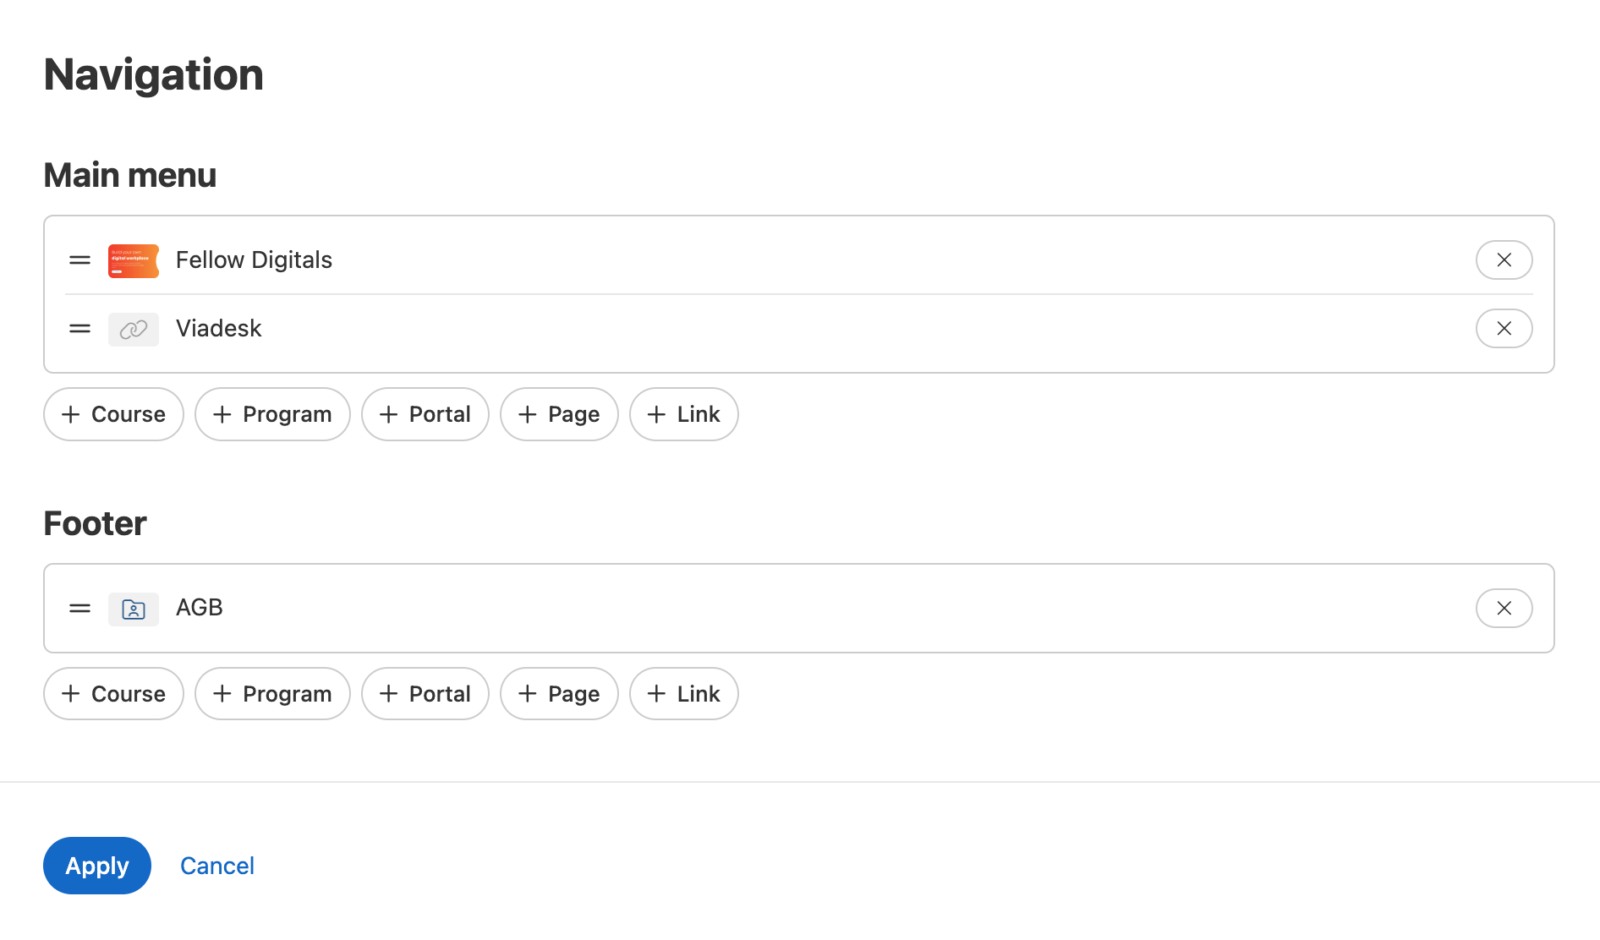Click the drag handle beside Viadesk
The image size is (1600, 940).
[79, 329]
